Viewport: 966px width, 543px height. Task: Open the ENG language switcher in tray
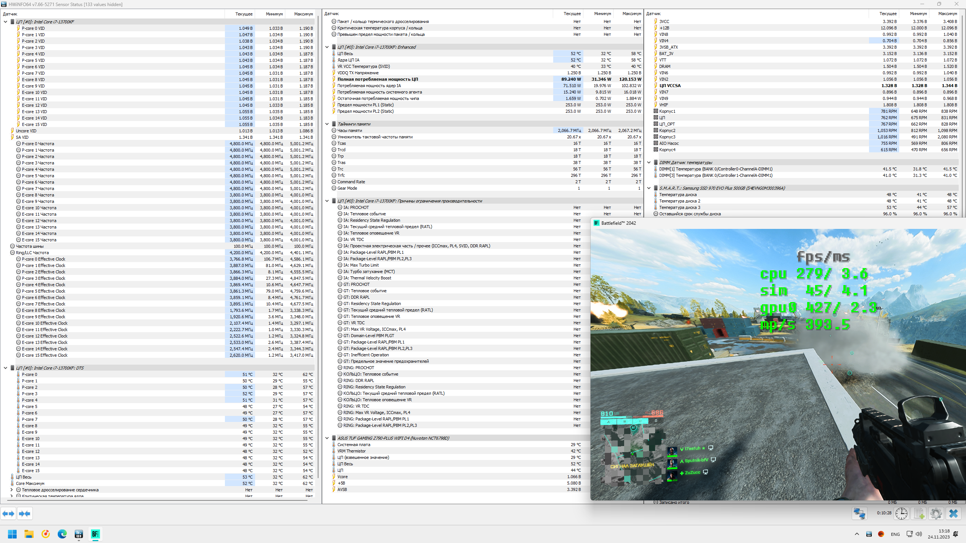click(x=895, y=534)
